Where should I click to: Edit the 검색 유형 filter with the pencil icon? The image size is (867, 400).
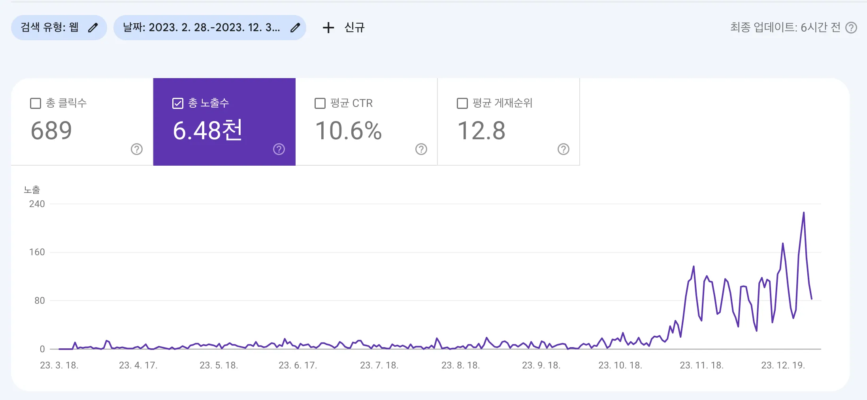tap(93, 28)
